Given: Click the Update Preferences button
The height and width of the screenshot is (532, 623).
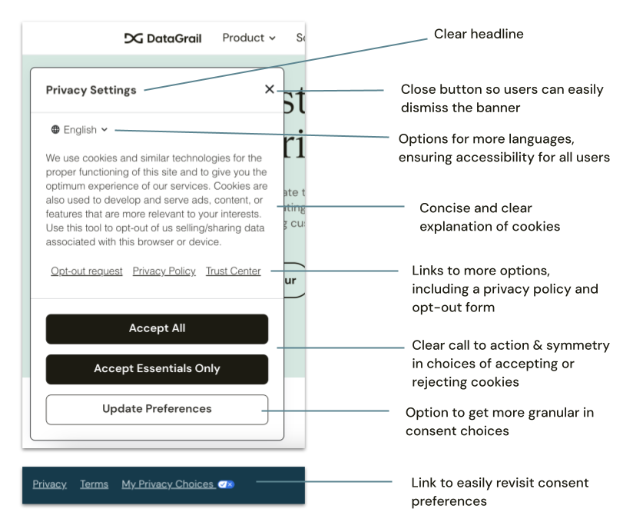Looking at the screenshot, I should [x=157, y=409].
